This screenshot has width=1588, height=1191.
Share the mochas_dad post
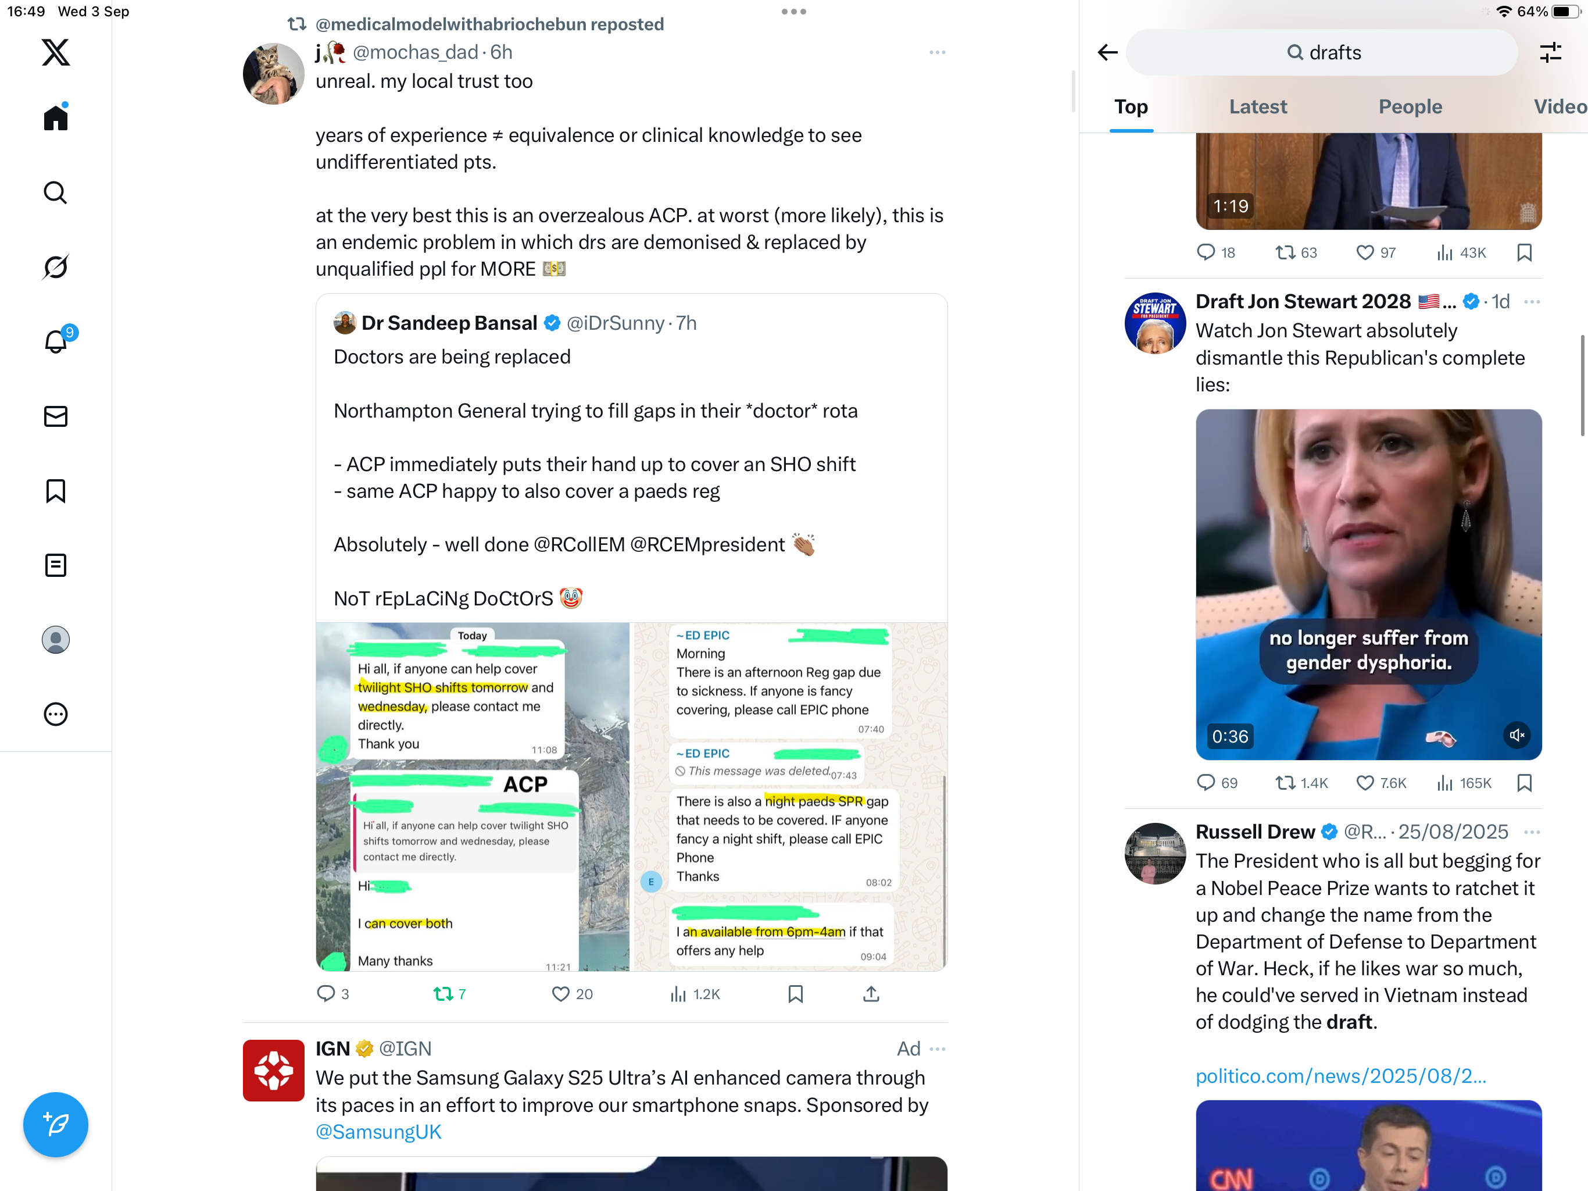pos(871,994)
